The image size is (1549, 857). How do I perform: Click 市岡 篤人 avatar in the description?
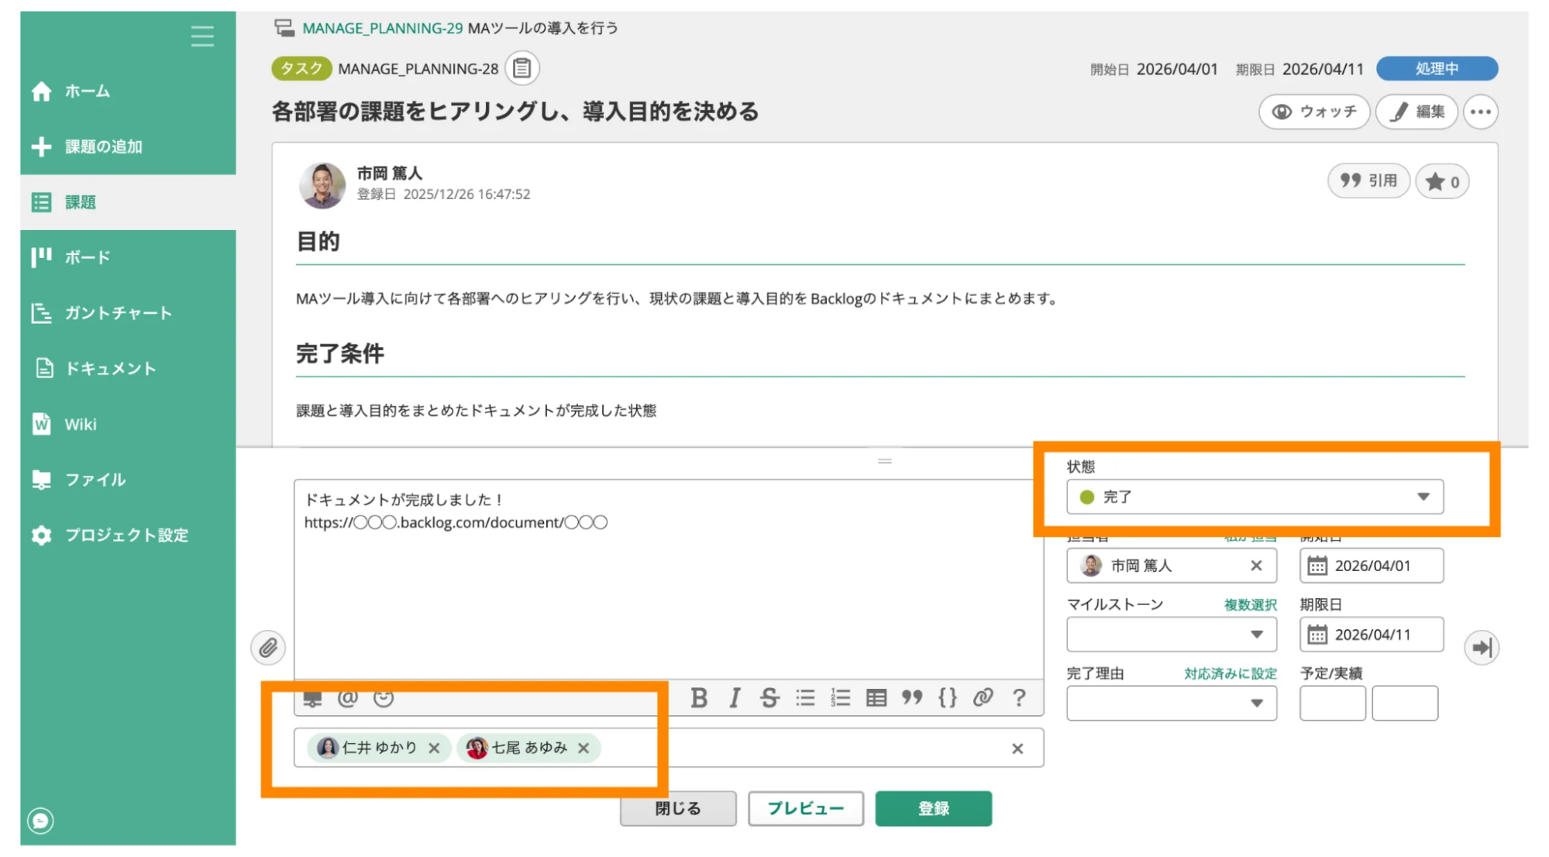click(322, 185)
